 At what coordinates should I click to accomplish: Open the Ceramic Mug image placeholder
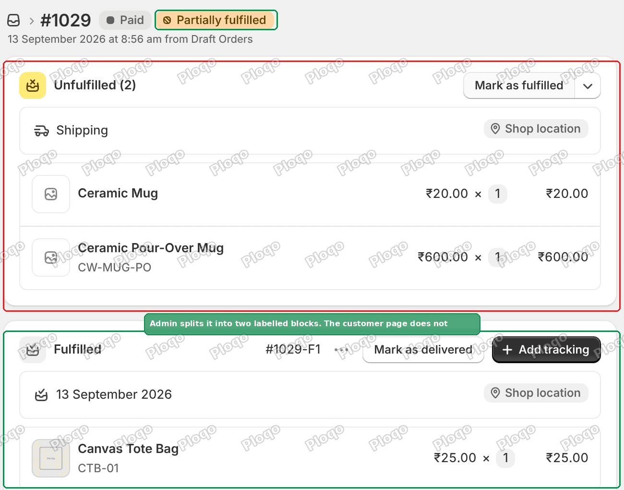point(51,194)
